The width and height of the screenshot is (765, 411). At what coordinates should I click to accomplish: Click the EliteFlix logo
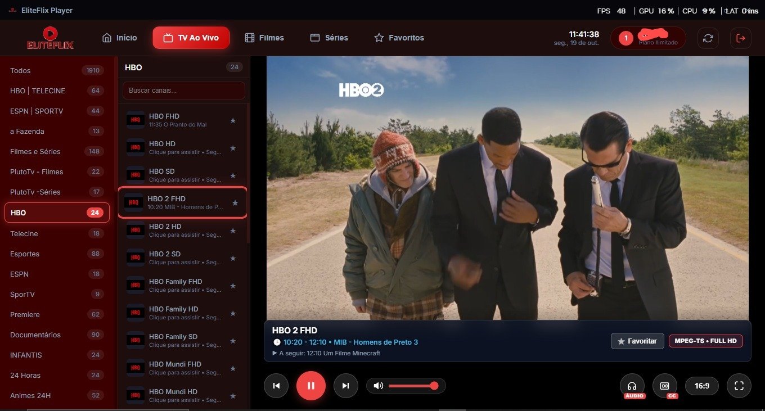click(x=50, y=38)
